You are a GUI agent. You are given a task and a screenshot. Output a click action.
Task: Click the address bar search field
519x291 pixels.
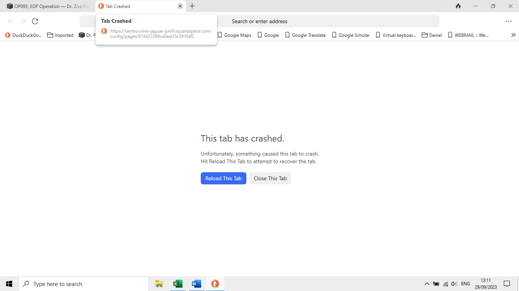(260, 21)
